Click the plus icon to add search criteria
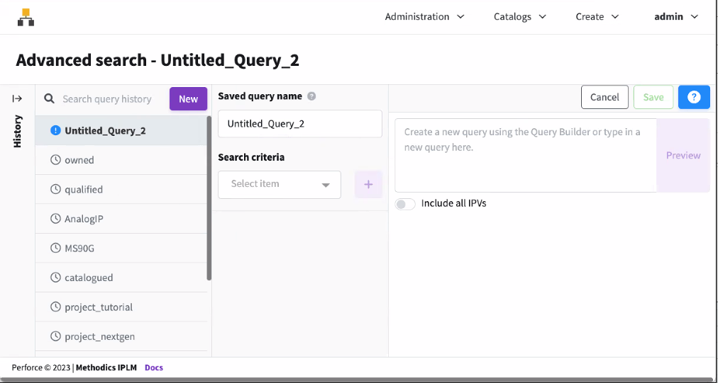This screenshot has height=383, width=718. (368, 184)
